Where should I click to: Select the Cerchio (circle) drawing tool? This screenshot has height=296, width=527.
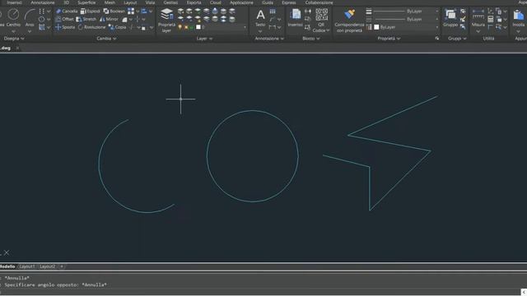coord(13,17)
